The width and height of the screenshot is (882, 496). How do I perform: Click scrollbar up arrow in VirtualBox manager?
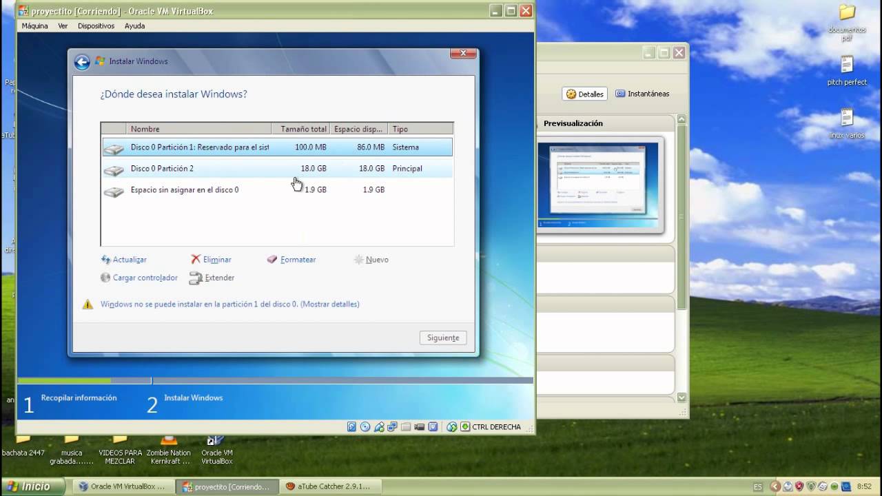tap(681, 120)
